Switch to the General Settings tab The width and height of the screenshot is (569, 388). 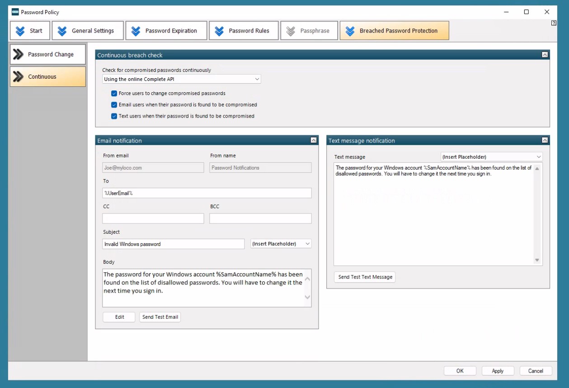pos(88,31)
